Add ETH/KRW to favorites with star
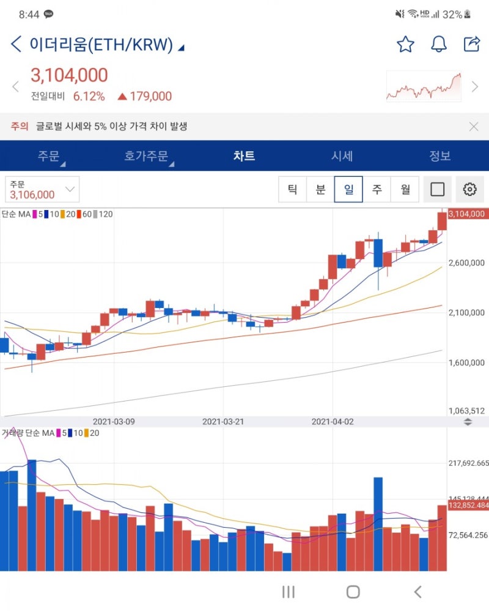This screenshot has height=611, width=489. tap(405, 44)
